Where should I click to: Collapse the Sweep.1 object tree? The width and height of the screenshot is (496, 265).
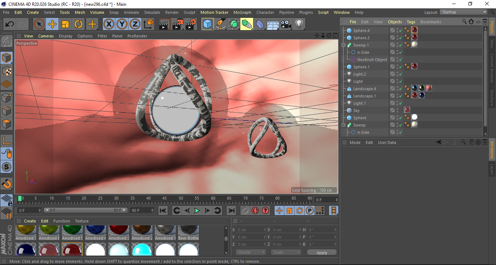click(343, 45)
